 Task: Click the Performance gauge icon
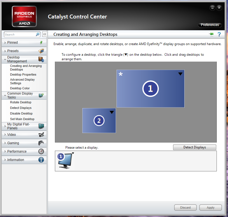point(41,151)
